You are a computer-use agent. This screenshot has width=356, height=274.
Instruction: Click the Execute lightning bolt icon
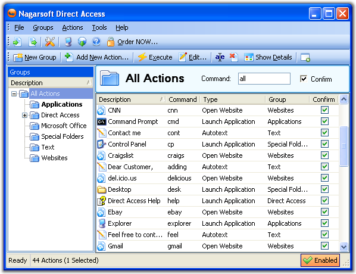click(142, 57)
